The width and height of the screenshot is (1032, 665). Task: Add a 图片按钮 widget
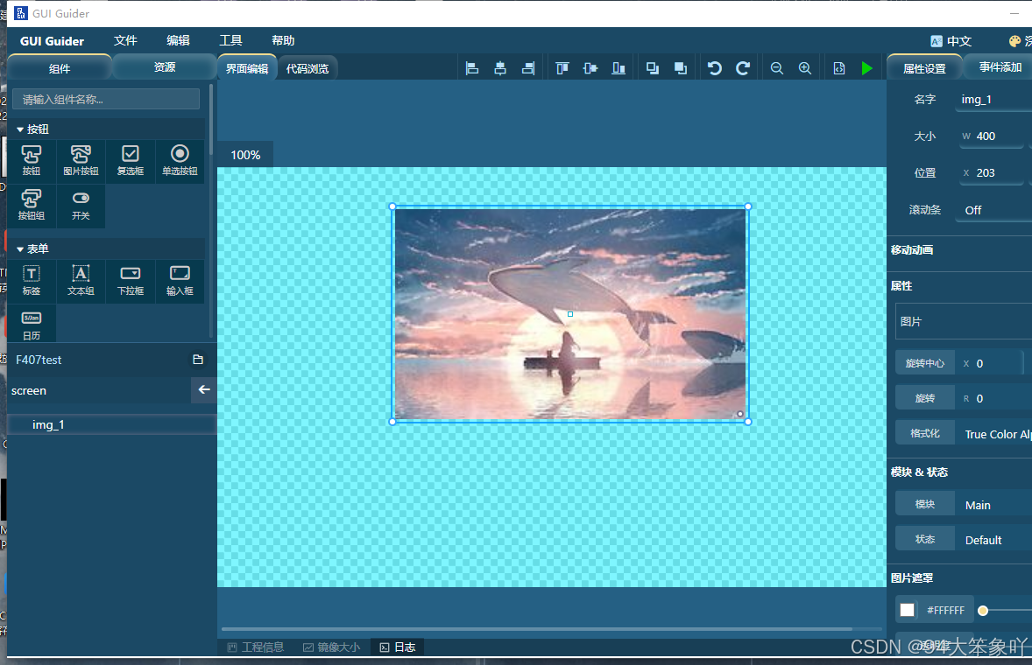click(x=81, y=161)
